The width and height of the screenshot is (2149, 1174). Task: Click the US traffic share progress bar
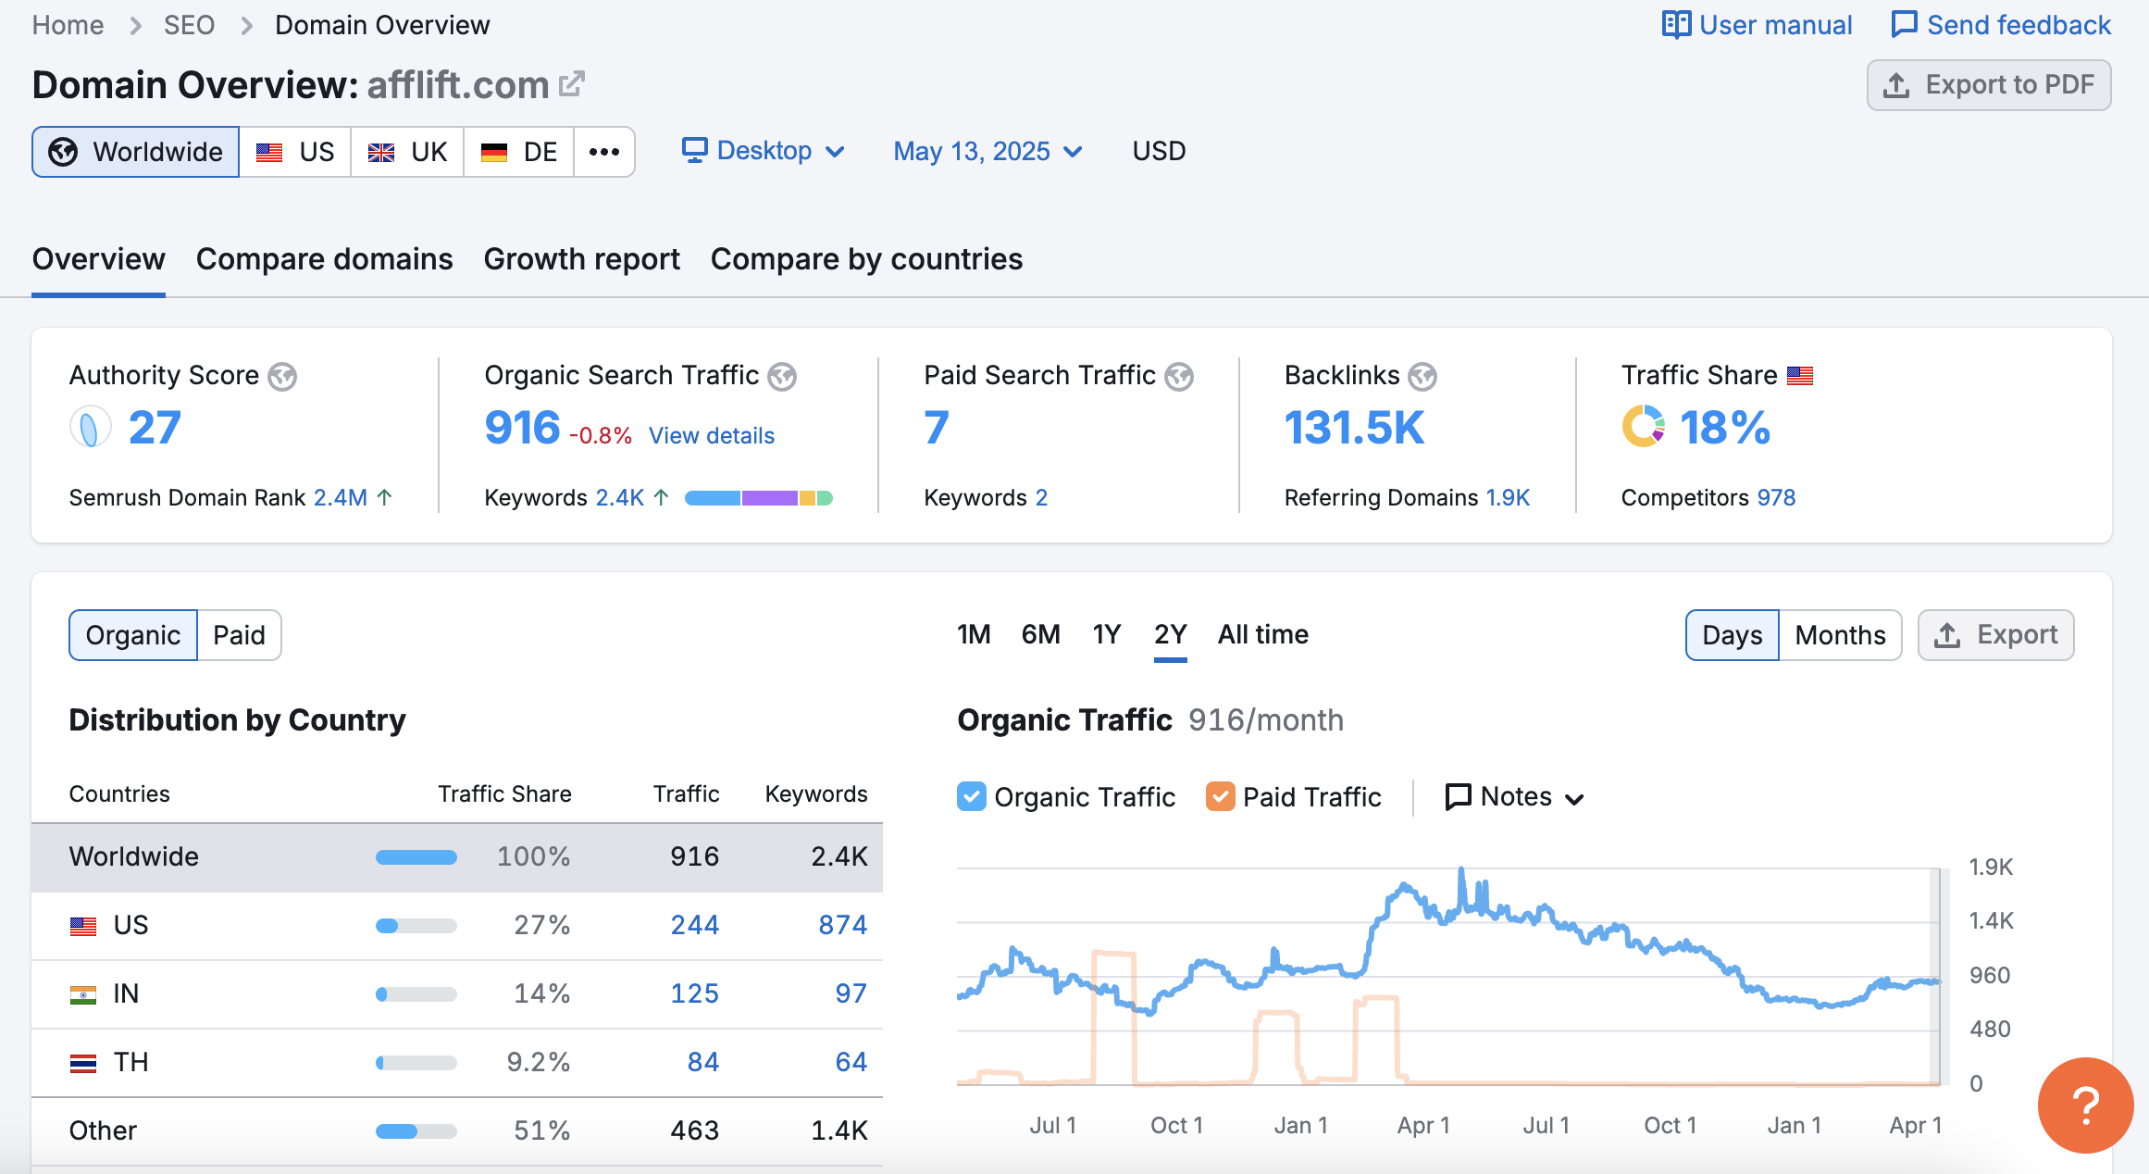[x=416, y=926]
